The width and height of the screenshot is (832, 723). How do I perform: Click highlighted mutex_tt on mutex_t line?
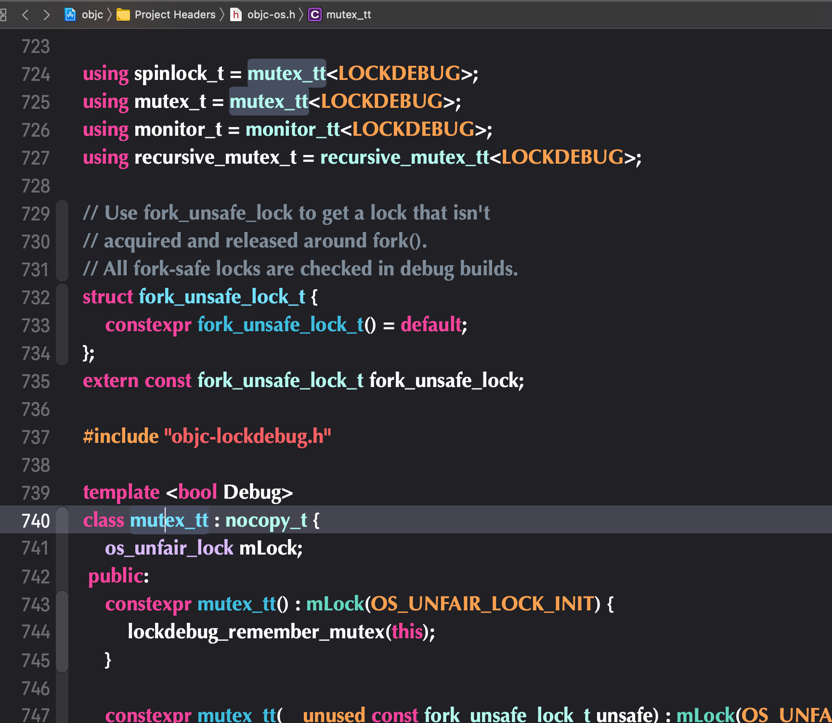(x=269, y=102)
